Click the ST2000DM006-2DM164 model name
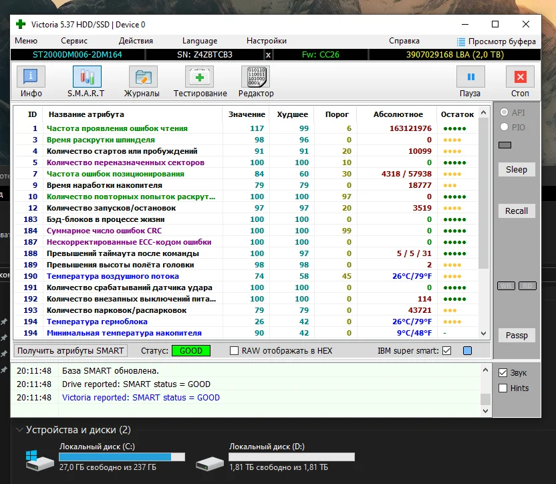Image resolution: width=556 pixels, height=484 pixels. [x=78, y=55]
